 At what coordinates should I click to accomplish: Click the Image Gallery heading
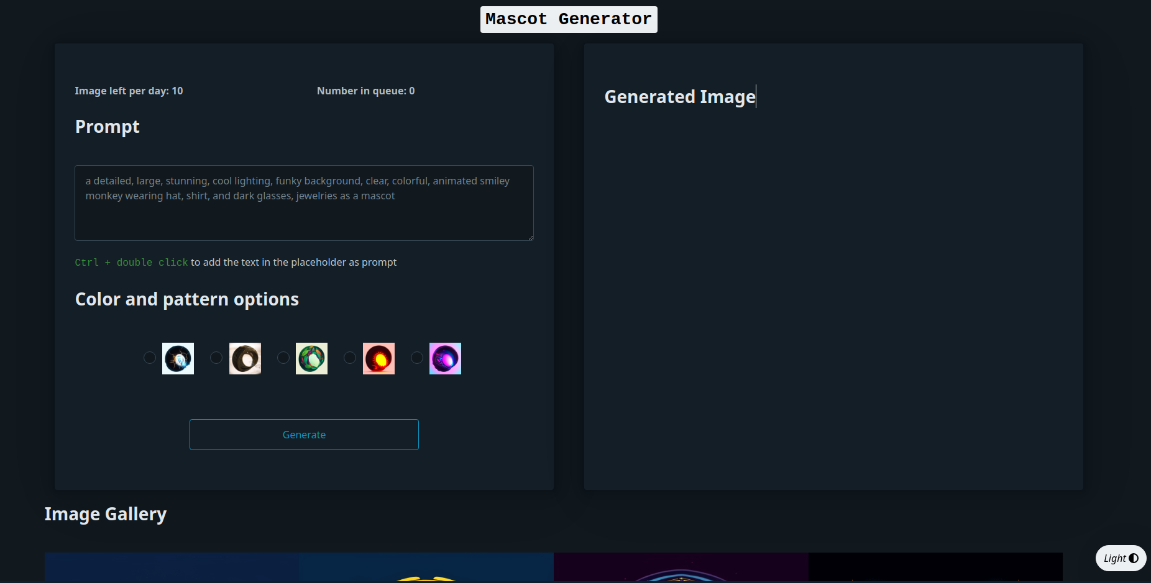click(x=106, y=514)
